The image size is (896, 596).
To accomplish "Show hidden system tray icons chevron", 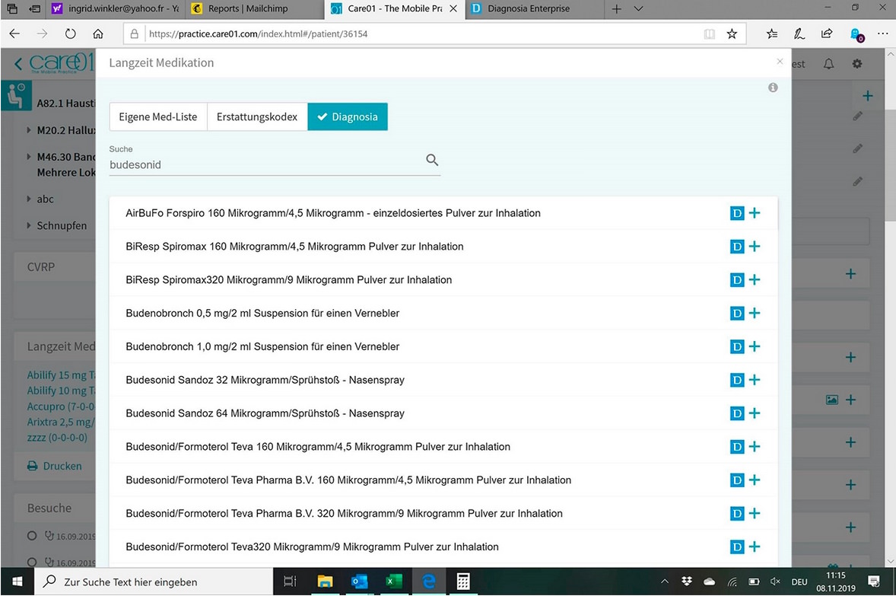I will tap(665, 582).
